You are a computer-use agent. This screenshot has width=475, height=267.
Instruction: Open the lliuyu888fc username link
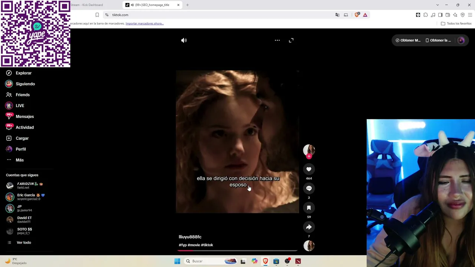point(190,237)
